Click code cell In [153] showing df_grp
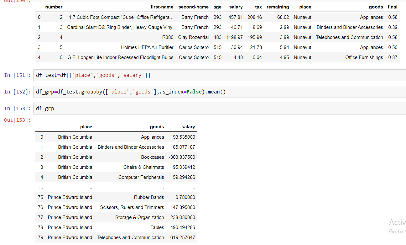The width and height of the screenshot is (406, 245). 220,109
